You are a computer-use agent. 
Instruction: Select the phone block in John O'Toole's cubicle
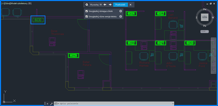click(x=181, y=55)
